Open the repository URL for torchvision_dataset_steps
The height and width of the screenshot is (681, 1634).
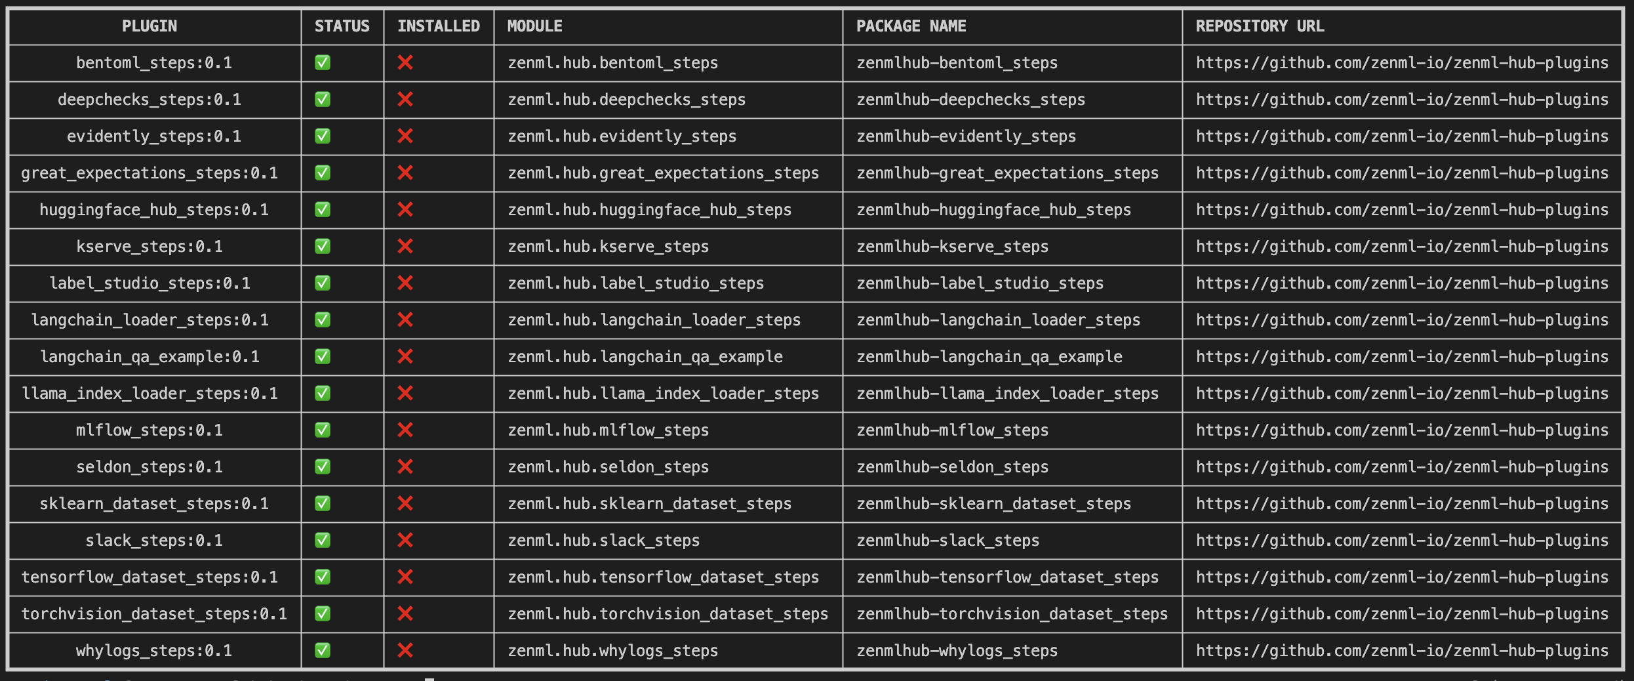pyautogui.click(x=1402, y=614)
